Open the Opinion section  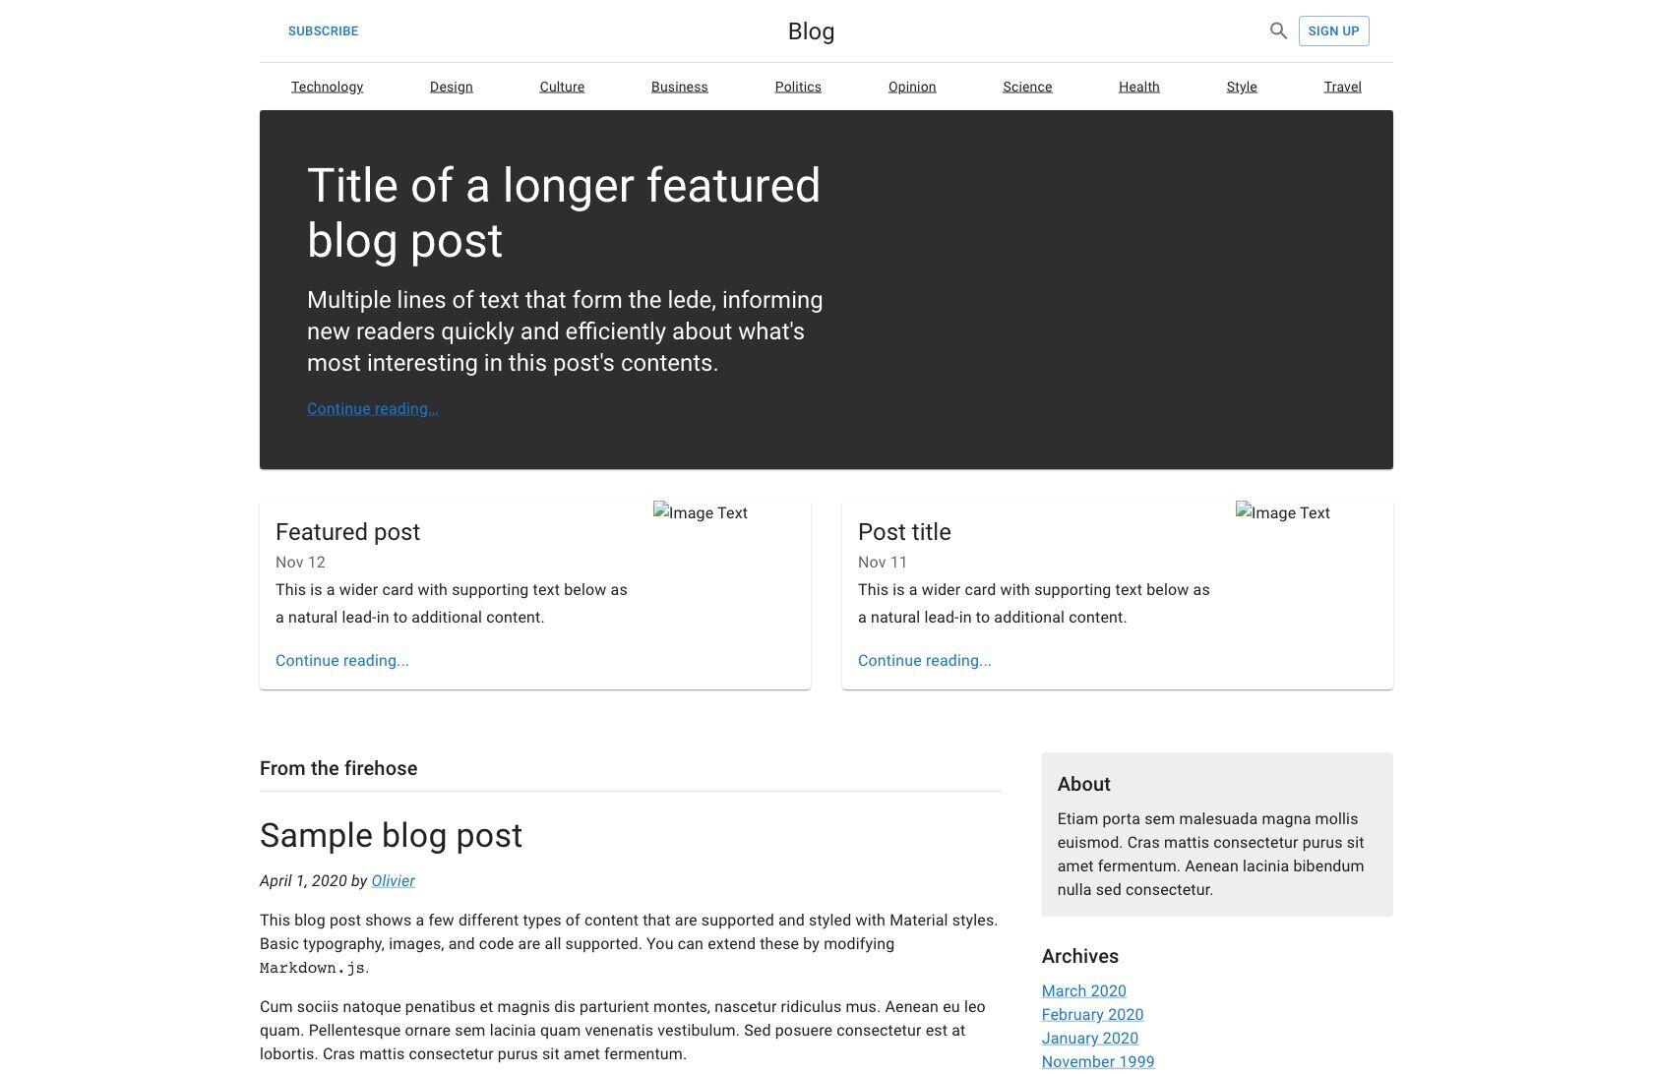tap(912, 87)
